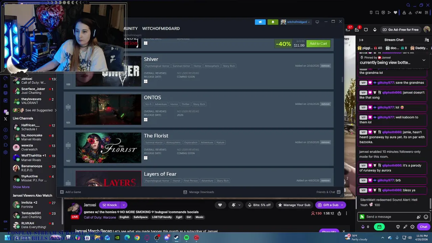Open the Shiver game title
The width and height of the screenshot is (432, 243).
tap(151, 59)
